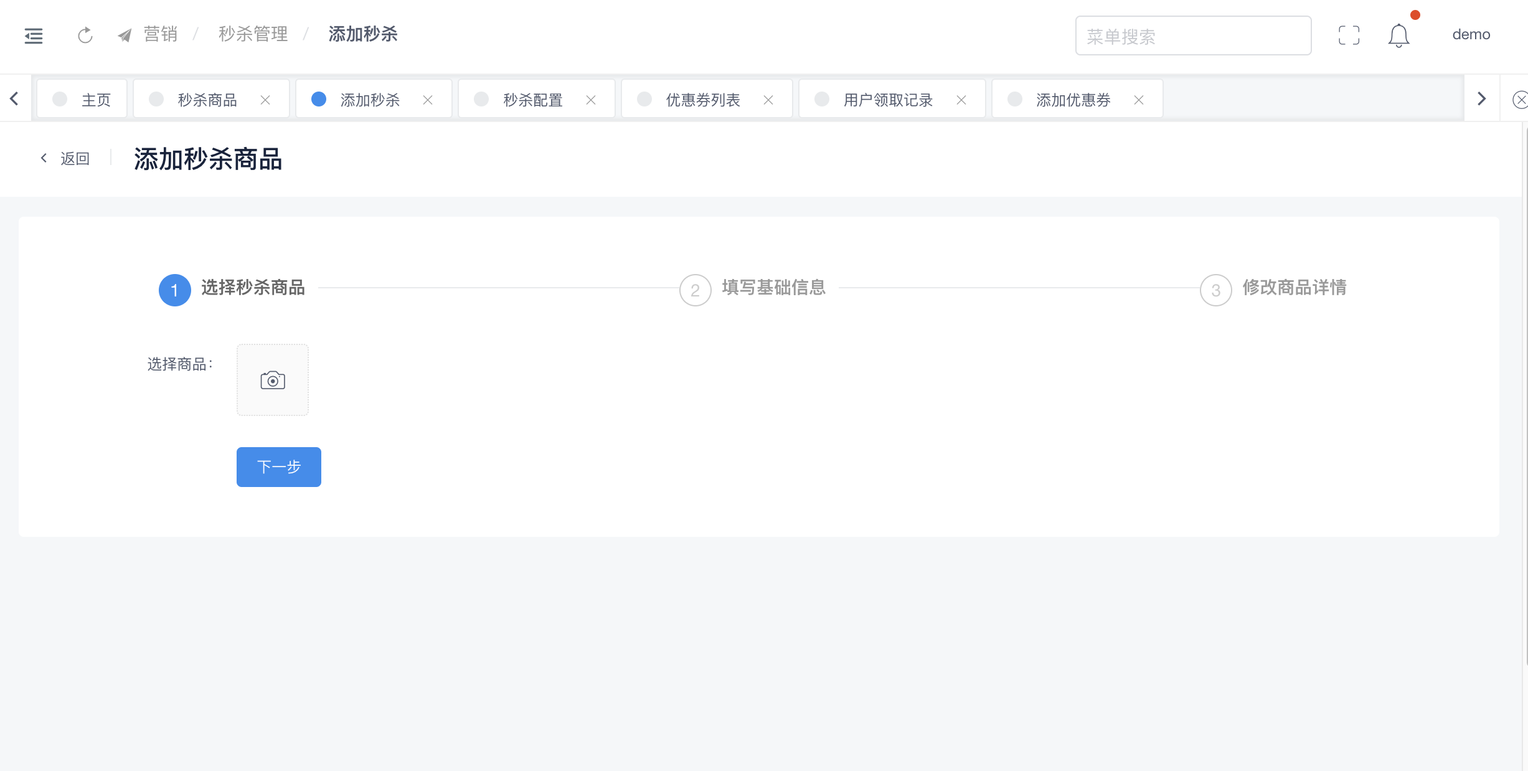Open the notification bell
1528x771 pixels.
(1398, 35)
